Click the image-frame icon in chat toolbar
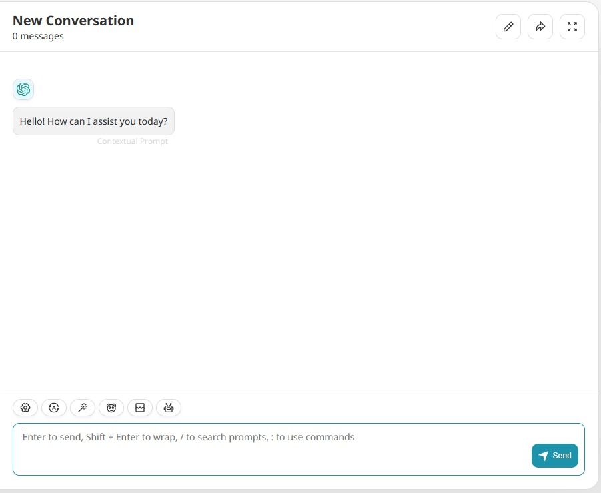601x493 pixels. [140, 408]
